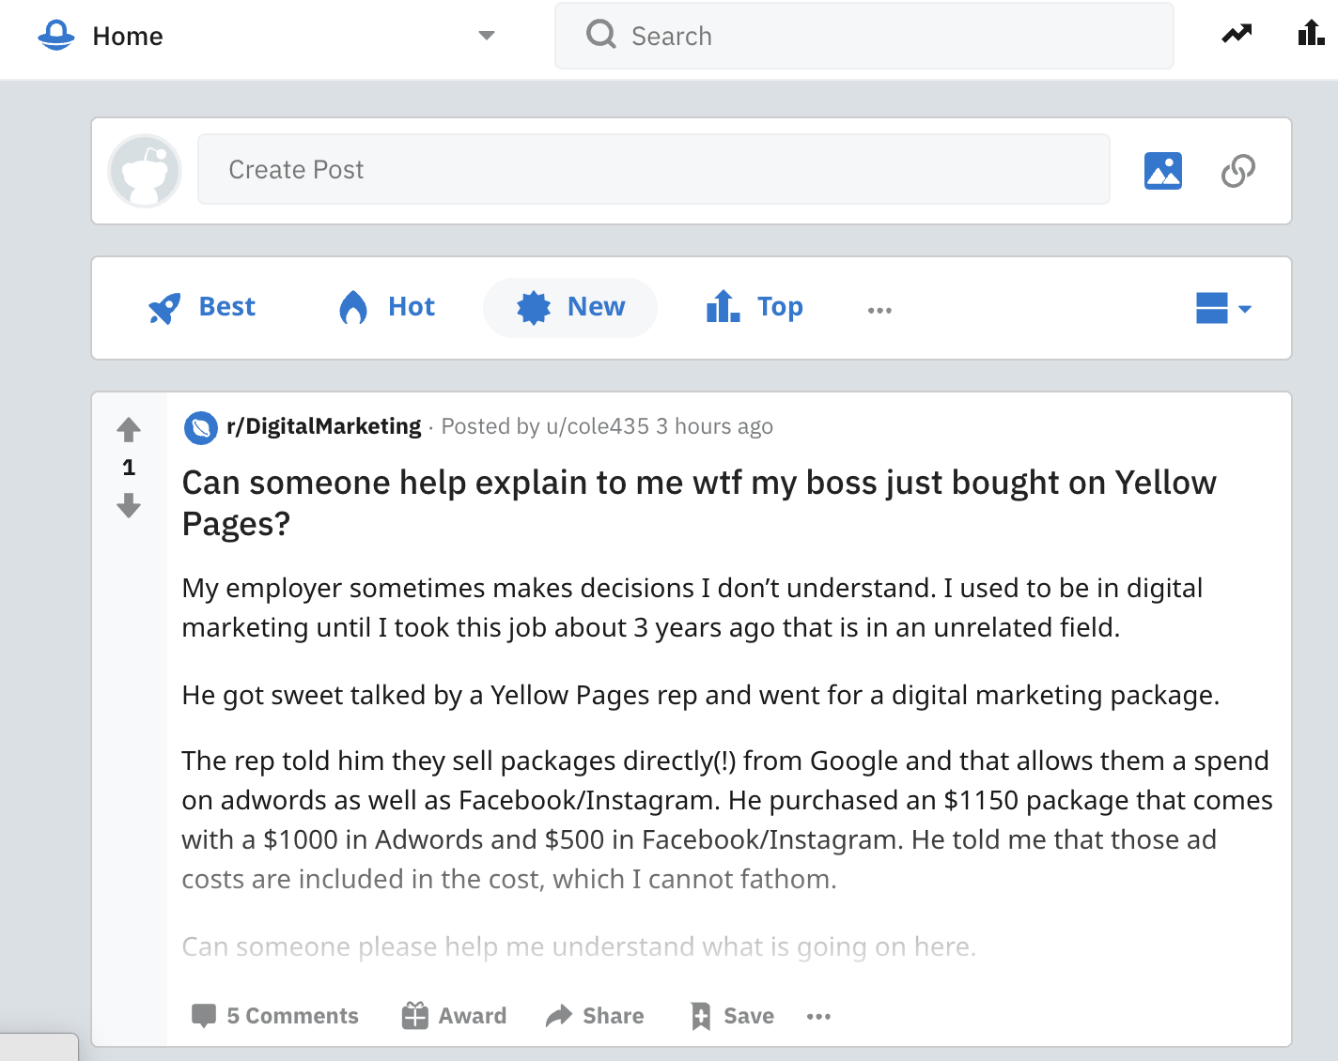The height and width of the screenshot is (1061, 1338).
Task: Select the Hot sorting option
Action: [x=384, y=307]
